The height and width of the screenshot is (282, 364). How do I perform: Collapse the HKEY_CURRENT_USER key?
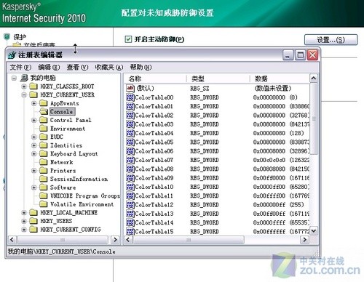click(x=24, y=94)
